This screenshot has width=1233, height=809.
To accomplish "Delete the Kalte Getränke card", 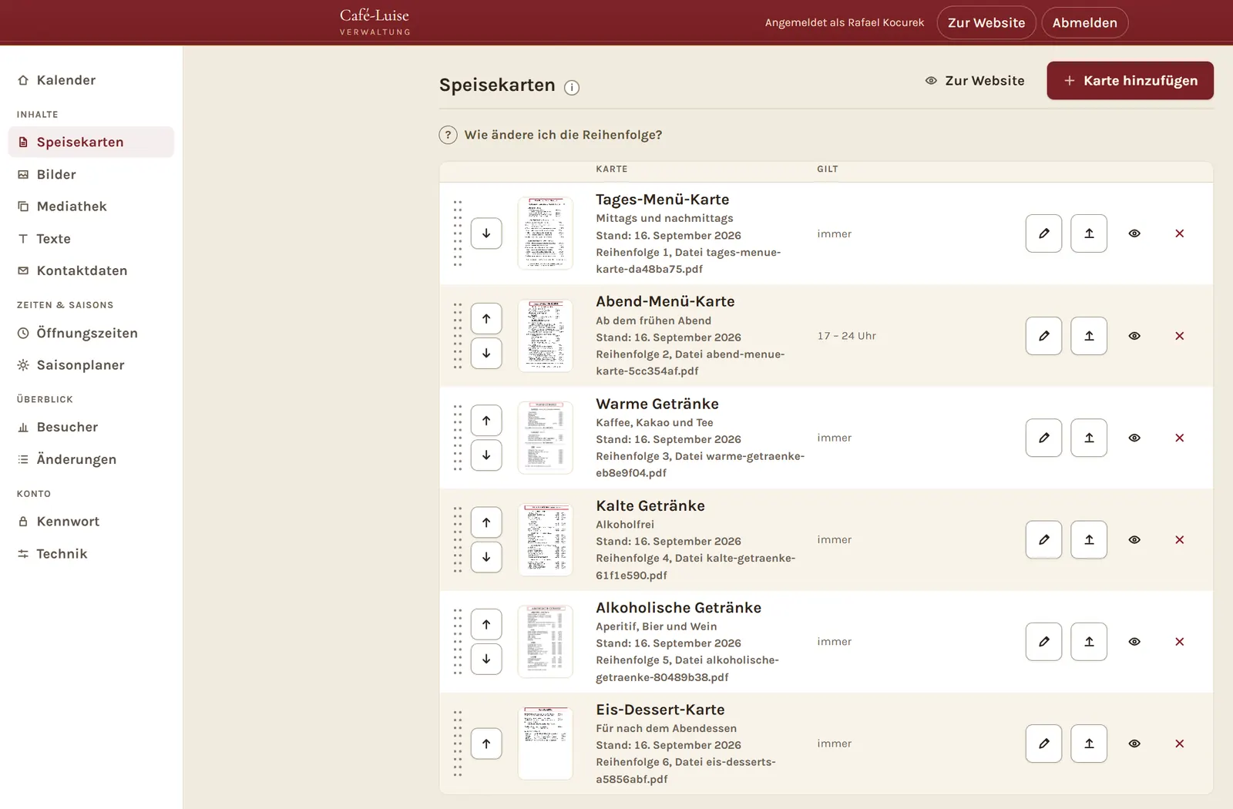I will pyautogui.click(x=1179, y=540).
